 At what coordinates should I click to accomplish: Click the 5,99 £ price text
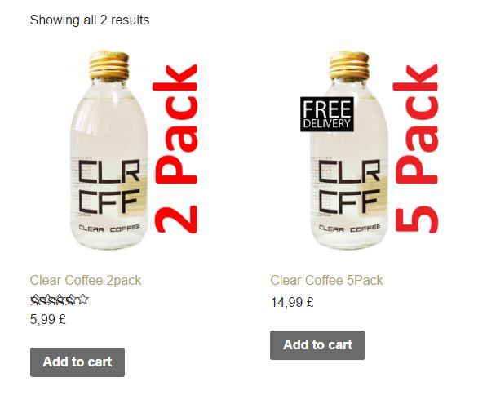[x=48, y=319]
